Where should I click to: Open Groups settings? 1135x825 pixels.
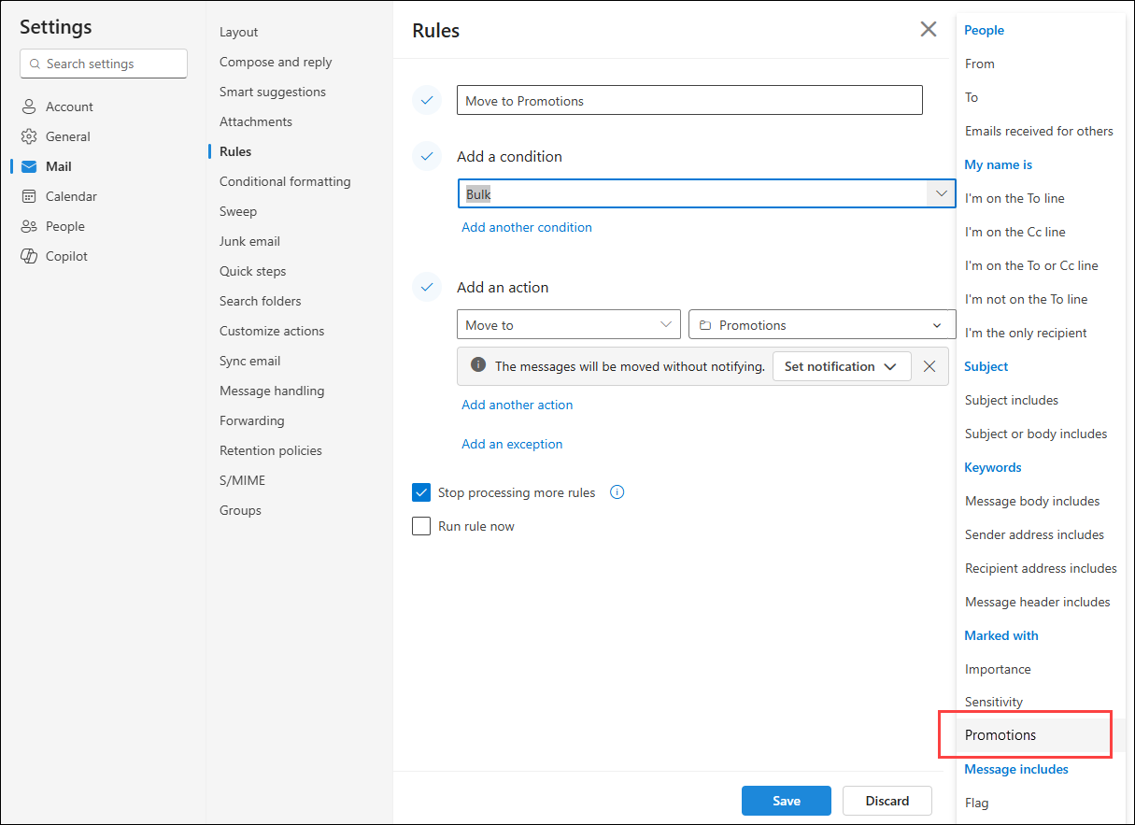240,510
